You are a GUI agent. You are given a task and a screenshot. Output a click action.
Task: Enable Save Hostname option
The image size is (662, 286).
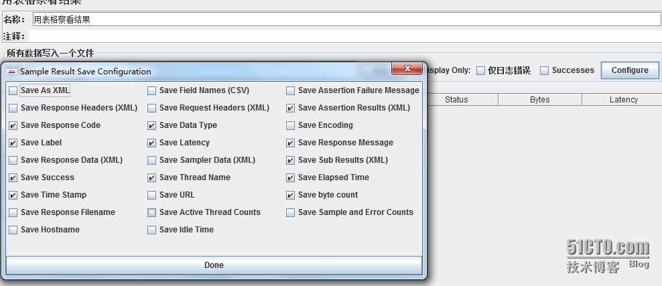click(13, 230)
